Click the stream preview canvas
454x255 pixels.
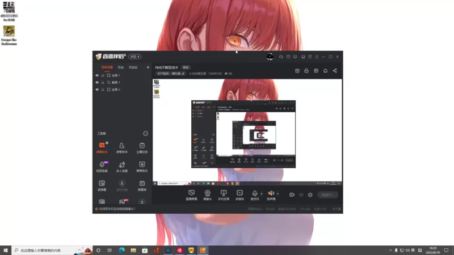(x=247, y=132)
